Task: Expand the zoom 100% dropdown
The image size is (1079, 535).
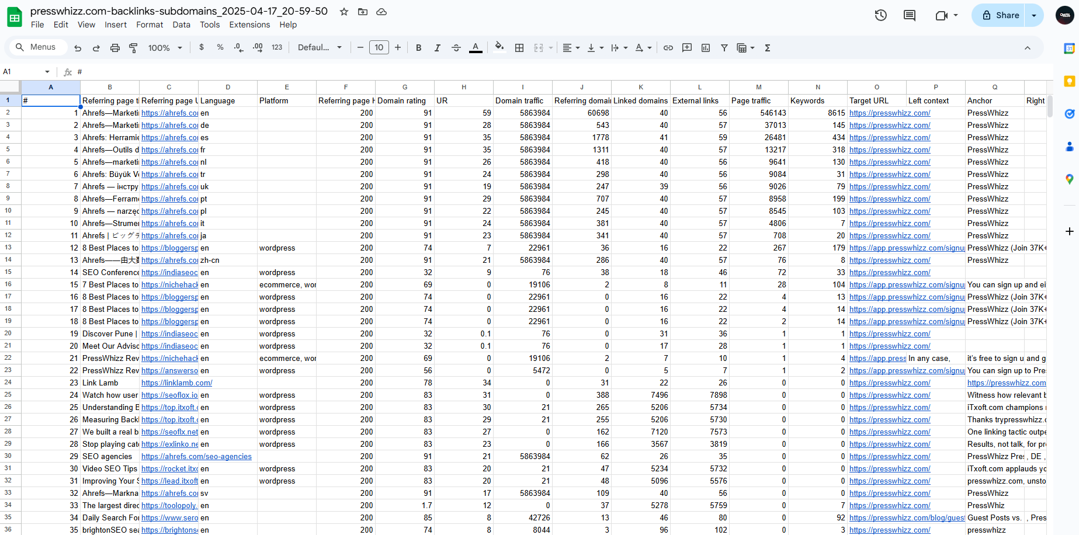Action: (x=165, y=48)
